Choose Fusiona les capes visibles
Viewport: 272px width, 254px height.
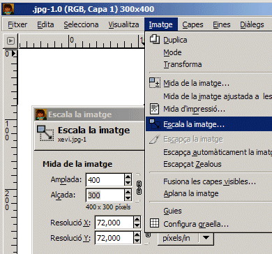(209, 181)
